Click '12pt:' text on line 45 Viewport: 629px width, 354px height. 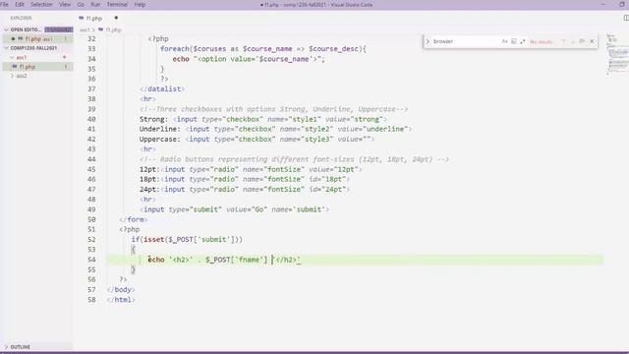(x=149, y=169)
